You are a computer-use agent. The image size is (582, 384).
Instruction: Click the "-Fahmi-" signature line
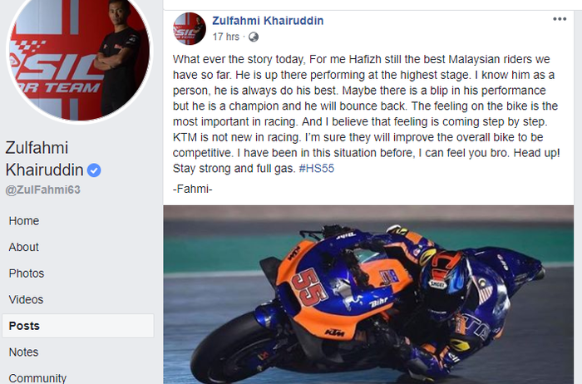tap(192, 190)
